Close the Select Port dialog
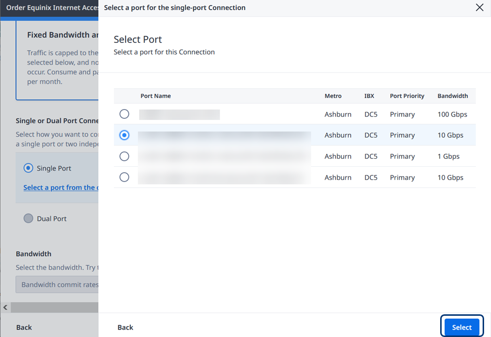This screenshot has height=337, width=491. pos(480,7)
